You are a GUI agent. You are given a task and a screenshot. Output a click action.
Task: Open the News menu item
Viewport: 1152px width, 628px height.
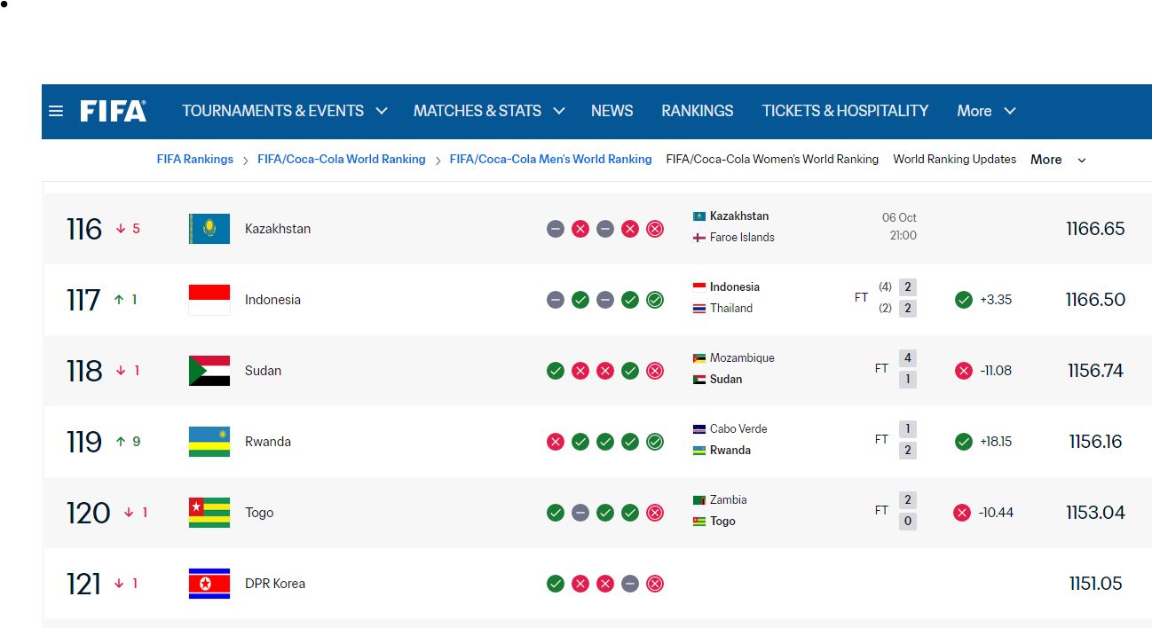click(x=612, y=111)
